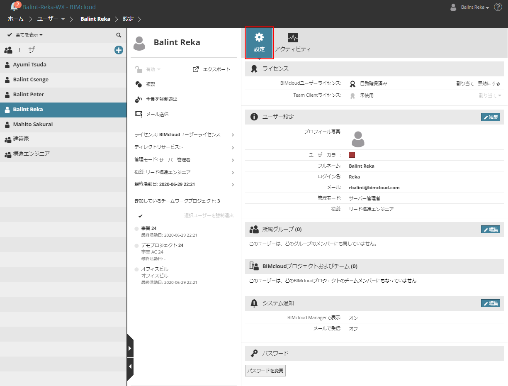Click the email rbalint@bimcloud.com

point(374,188)
